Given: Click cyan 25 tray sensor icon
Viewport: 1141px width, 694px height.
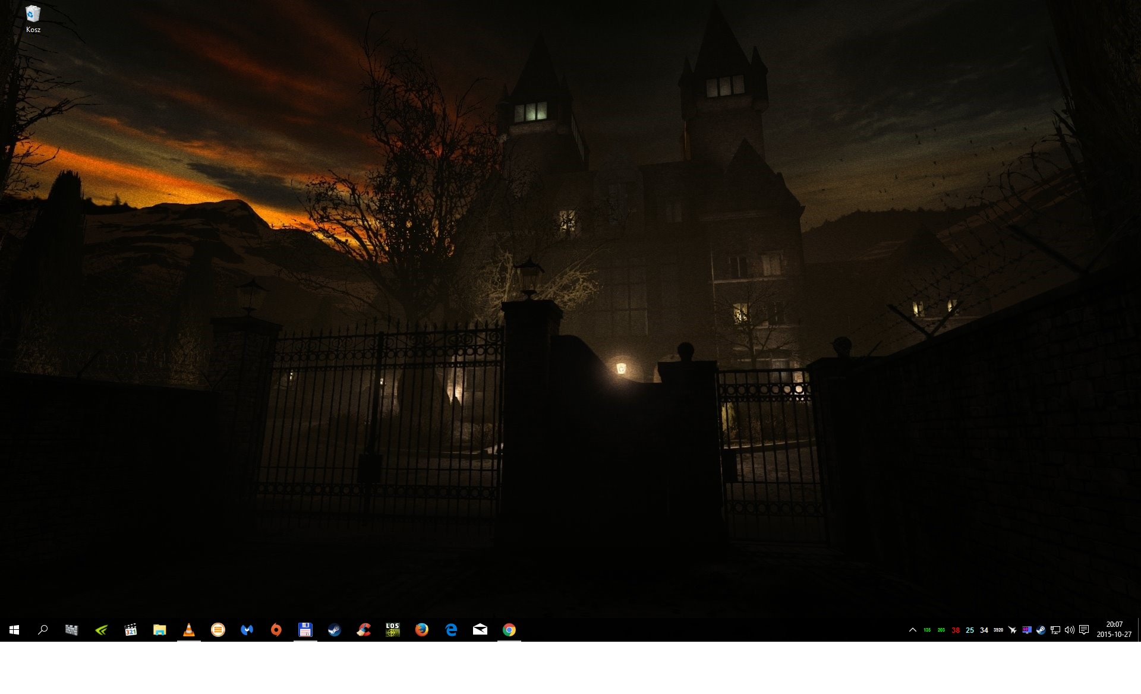Looking at the screenshot, I should pos(970,630).
